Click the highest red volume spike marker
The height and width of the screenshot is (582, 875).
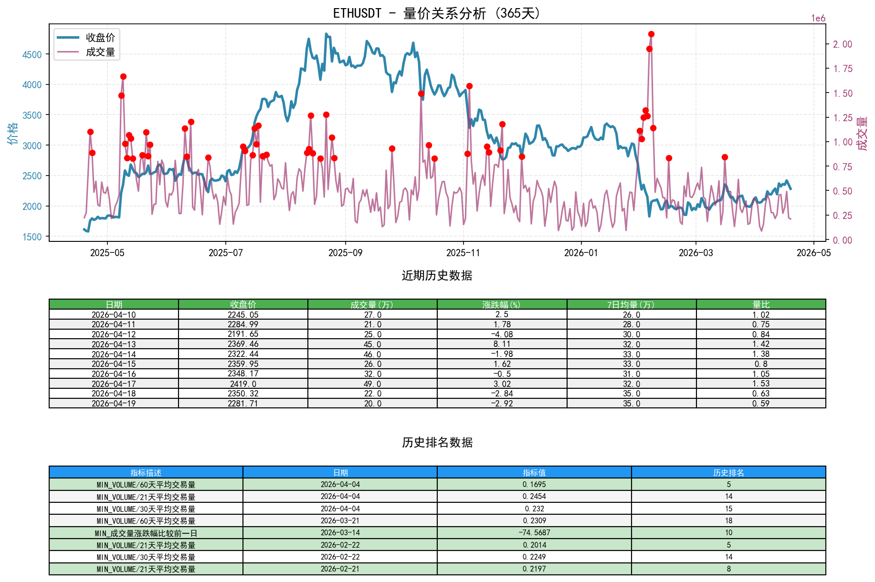point(651,34)
